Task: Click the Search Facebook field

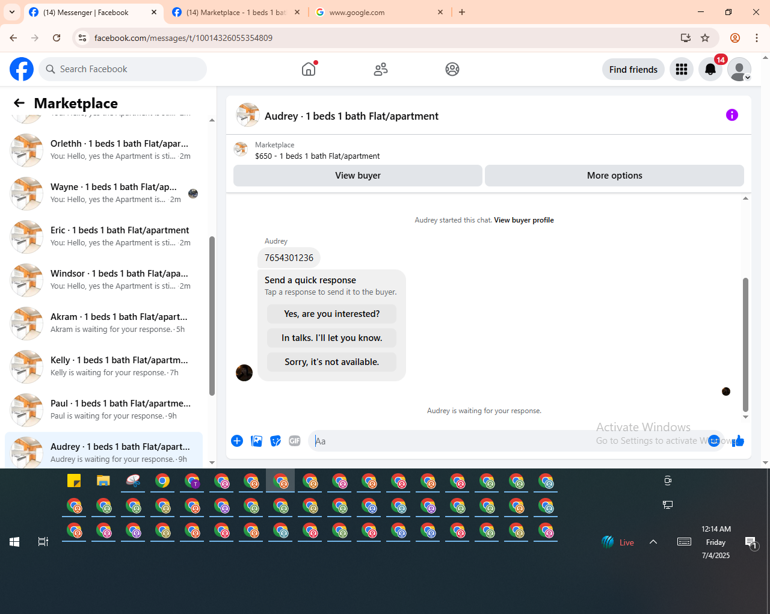Action: [123, 69]
